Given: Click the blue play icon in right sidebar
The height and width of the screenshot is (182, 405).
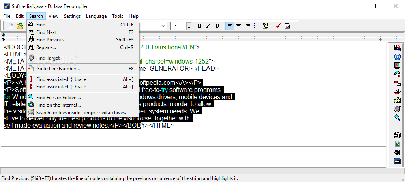Looking at the screenshot, I should click(x=397, y=57).
